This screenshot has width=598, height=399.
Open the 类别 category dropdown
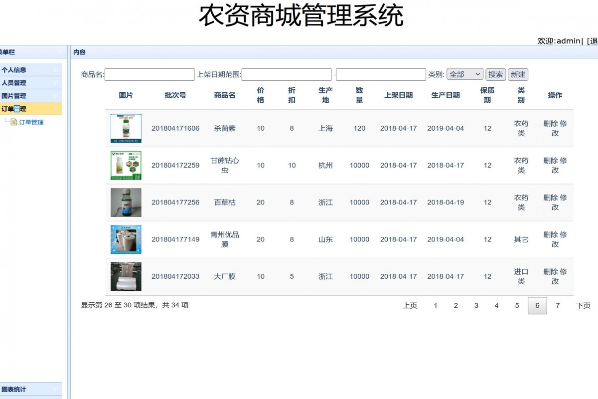(465, 74)
